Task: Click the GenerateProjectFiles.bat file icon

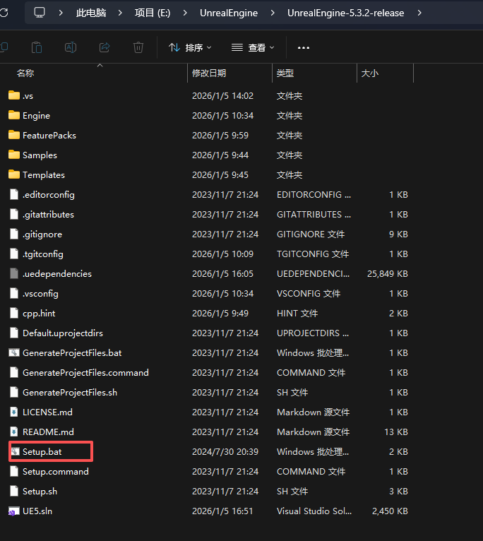Action: (14, 352)
